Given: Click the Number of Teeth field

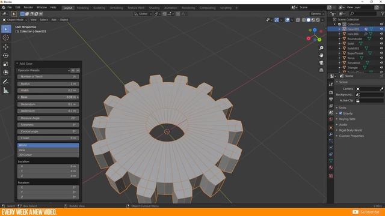Looking at the screenshot, I should 48,77.
